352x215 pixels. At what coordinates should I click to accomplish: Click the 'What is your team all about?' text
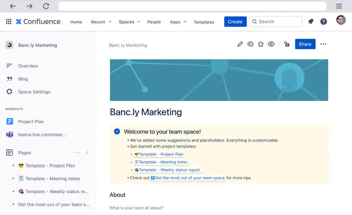coord(137,208)
